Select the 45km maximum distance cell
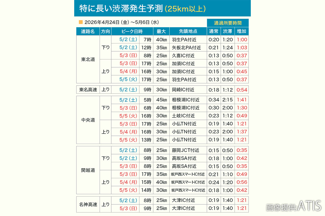The width and height of the screenshot is (325, 216). [x=161, y=100]
